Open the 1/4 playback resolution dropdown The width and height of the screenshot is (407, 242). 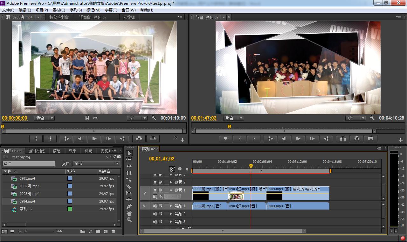click(x=355, y=118)
